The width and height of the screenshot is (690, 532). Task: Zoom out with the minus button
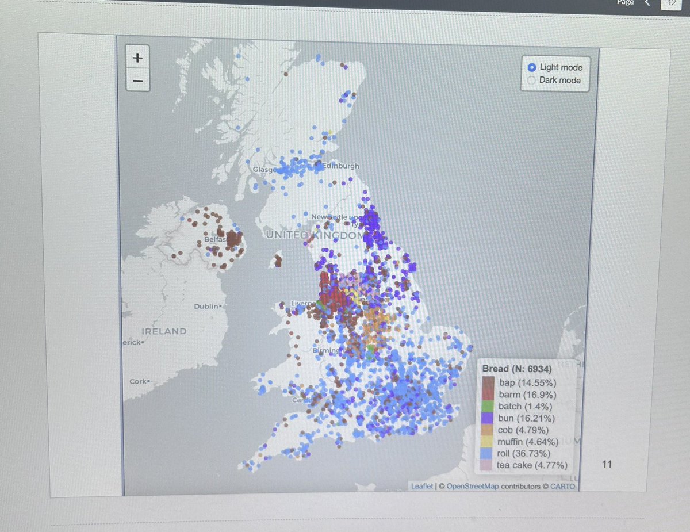point(138,81)
